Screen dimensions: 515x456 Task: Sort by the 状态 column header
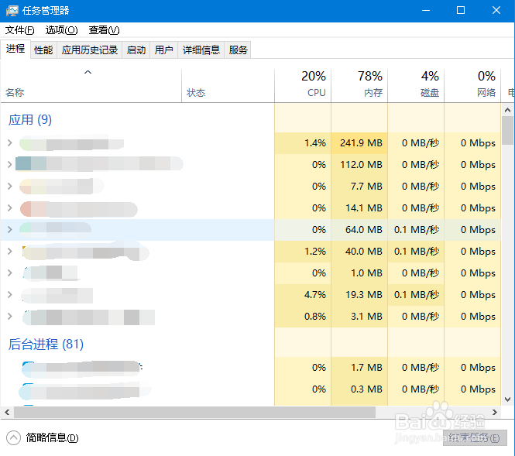click(x=228, y=86)
